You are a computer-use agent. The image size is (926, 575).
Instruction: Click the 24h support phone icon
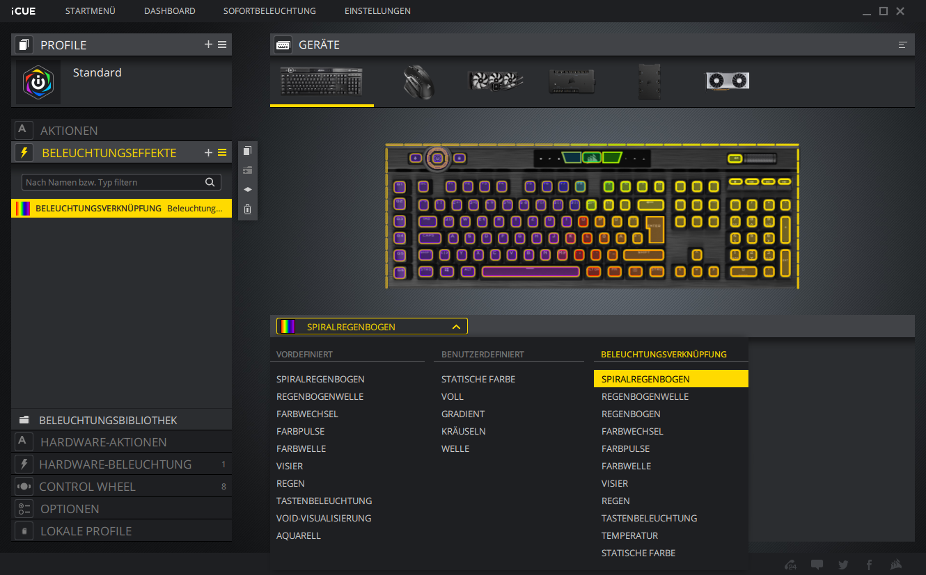pos(790,565)
